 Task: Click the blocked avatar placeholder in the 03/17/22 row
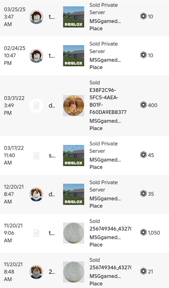click(36, 155)
